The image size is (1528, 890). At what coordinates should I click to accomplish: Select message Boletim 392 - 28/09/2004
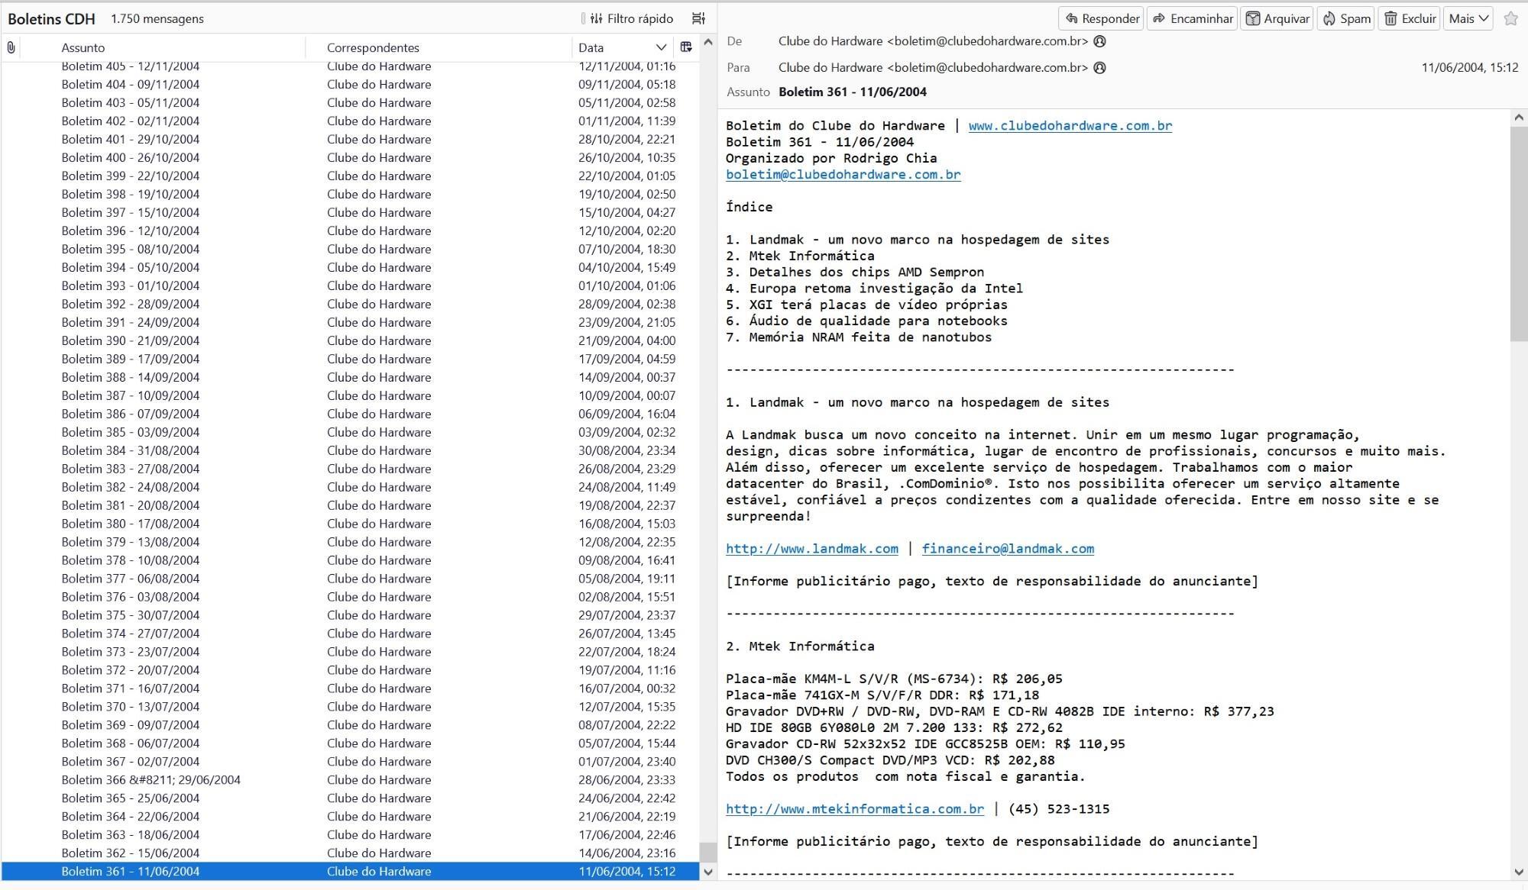[350, 305]
